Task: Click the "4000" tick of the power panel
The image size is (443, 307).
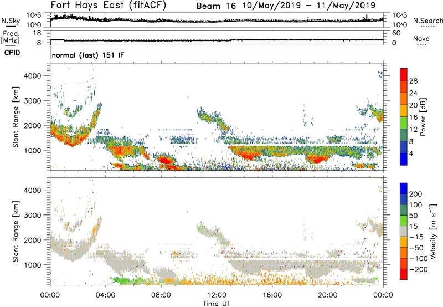Action: click(x=33, y=76)
